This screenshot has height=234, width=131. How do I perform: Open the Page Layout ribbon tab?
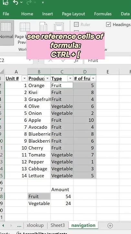click(x=73, y=14)
